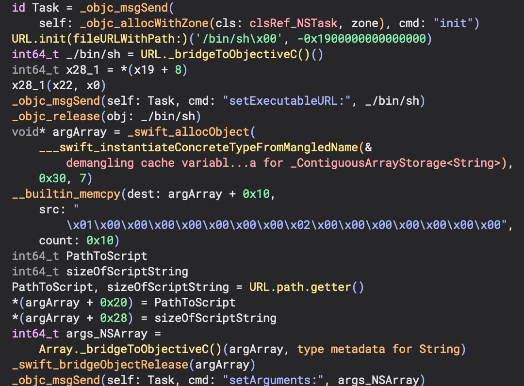Select the int64_t PathToScript variable declaration
The height and width of the screenshot is (386, 524).
79,256
